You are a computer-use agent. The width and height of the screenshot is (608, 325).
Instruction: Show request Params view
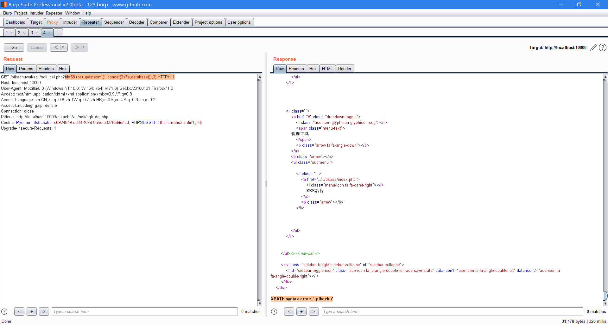point(26,69)
